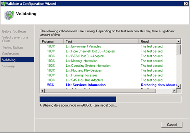Click the Gathering data about result cell

(x=158, y=85)
